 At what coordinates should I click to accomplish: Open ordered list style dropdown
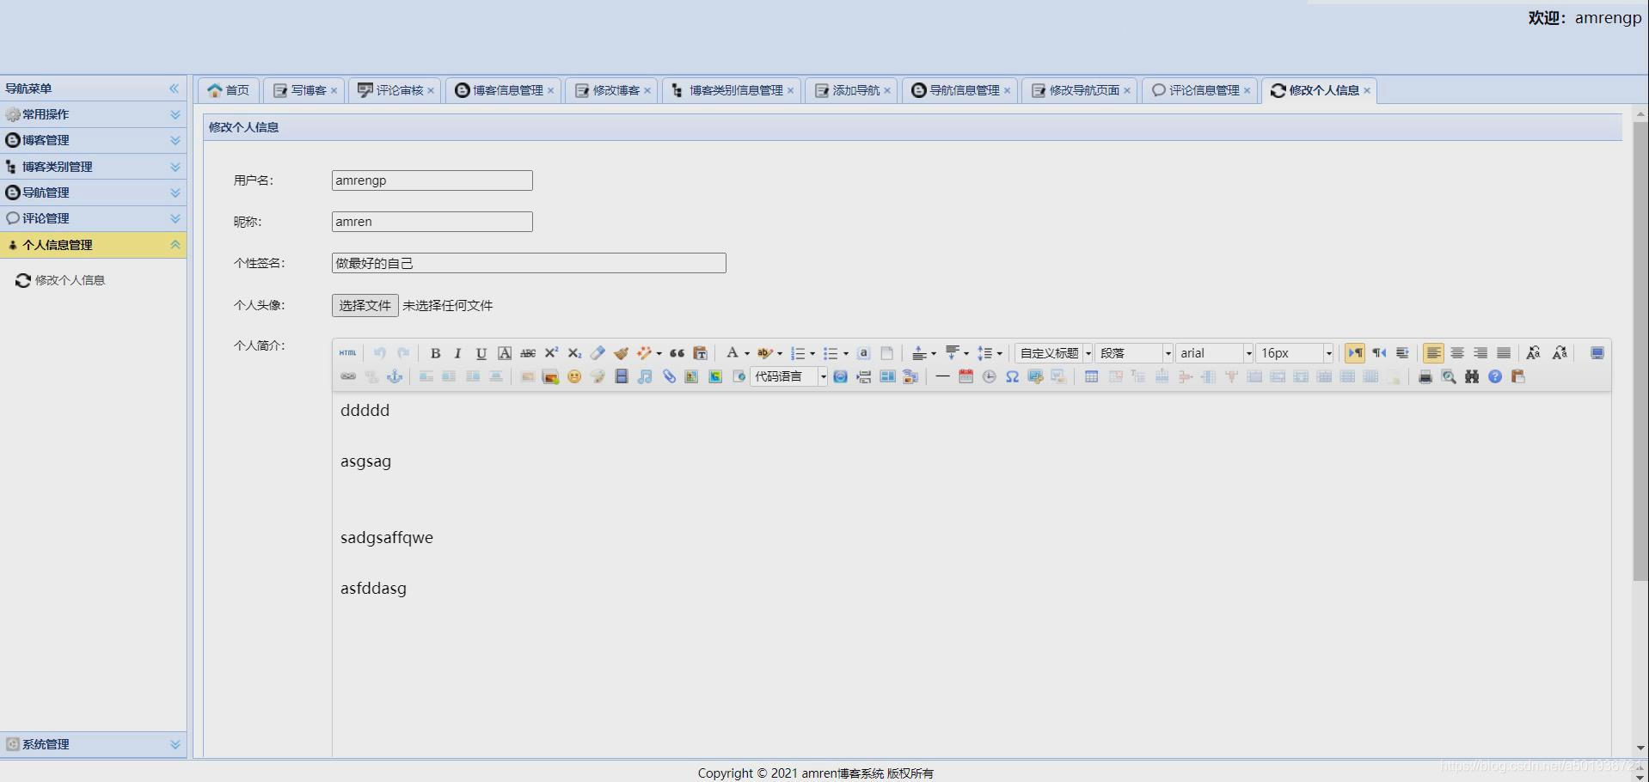pos(812,353)
